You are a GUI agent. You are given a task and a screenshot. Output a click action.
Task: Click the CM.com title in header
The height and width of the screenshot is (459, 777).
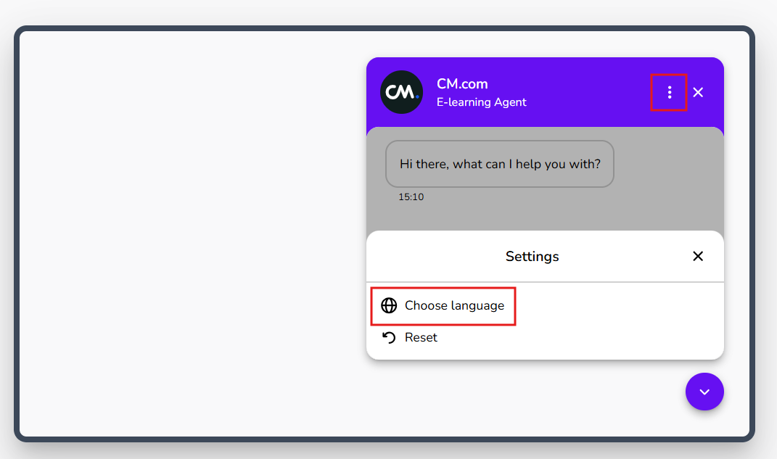click(x=462, y=84)
